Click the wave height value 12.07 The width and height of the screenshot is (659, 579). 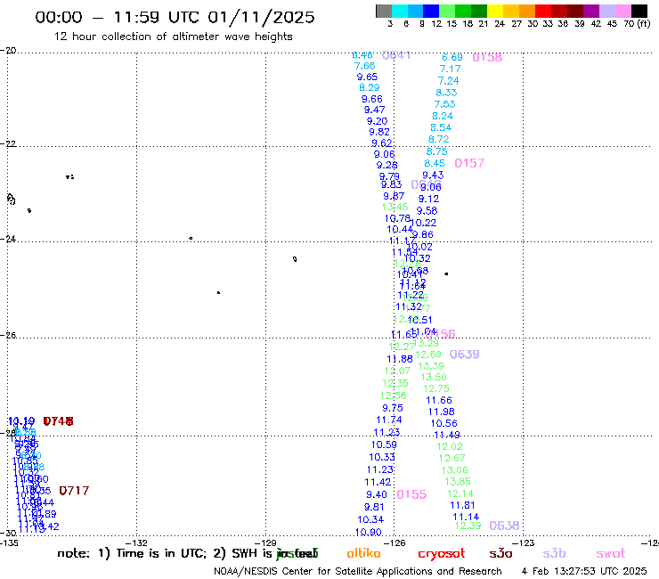[397, 371]
